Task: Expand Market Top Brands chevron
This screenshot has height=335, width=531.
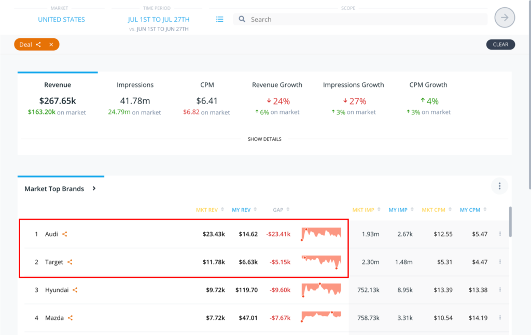Action: point(94,188)
